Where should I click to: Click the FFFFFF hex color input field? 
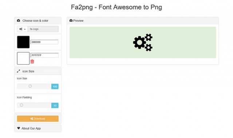(x=44, y=55)
